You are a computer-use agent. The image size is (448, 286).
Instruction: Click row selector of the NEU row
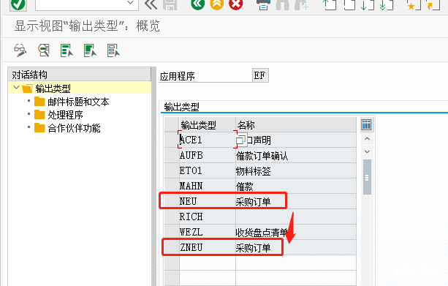[x=172, y=201]
